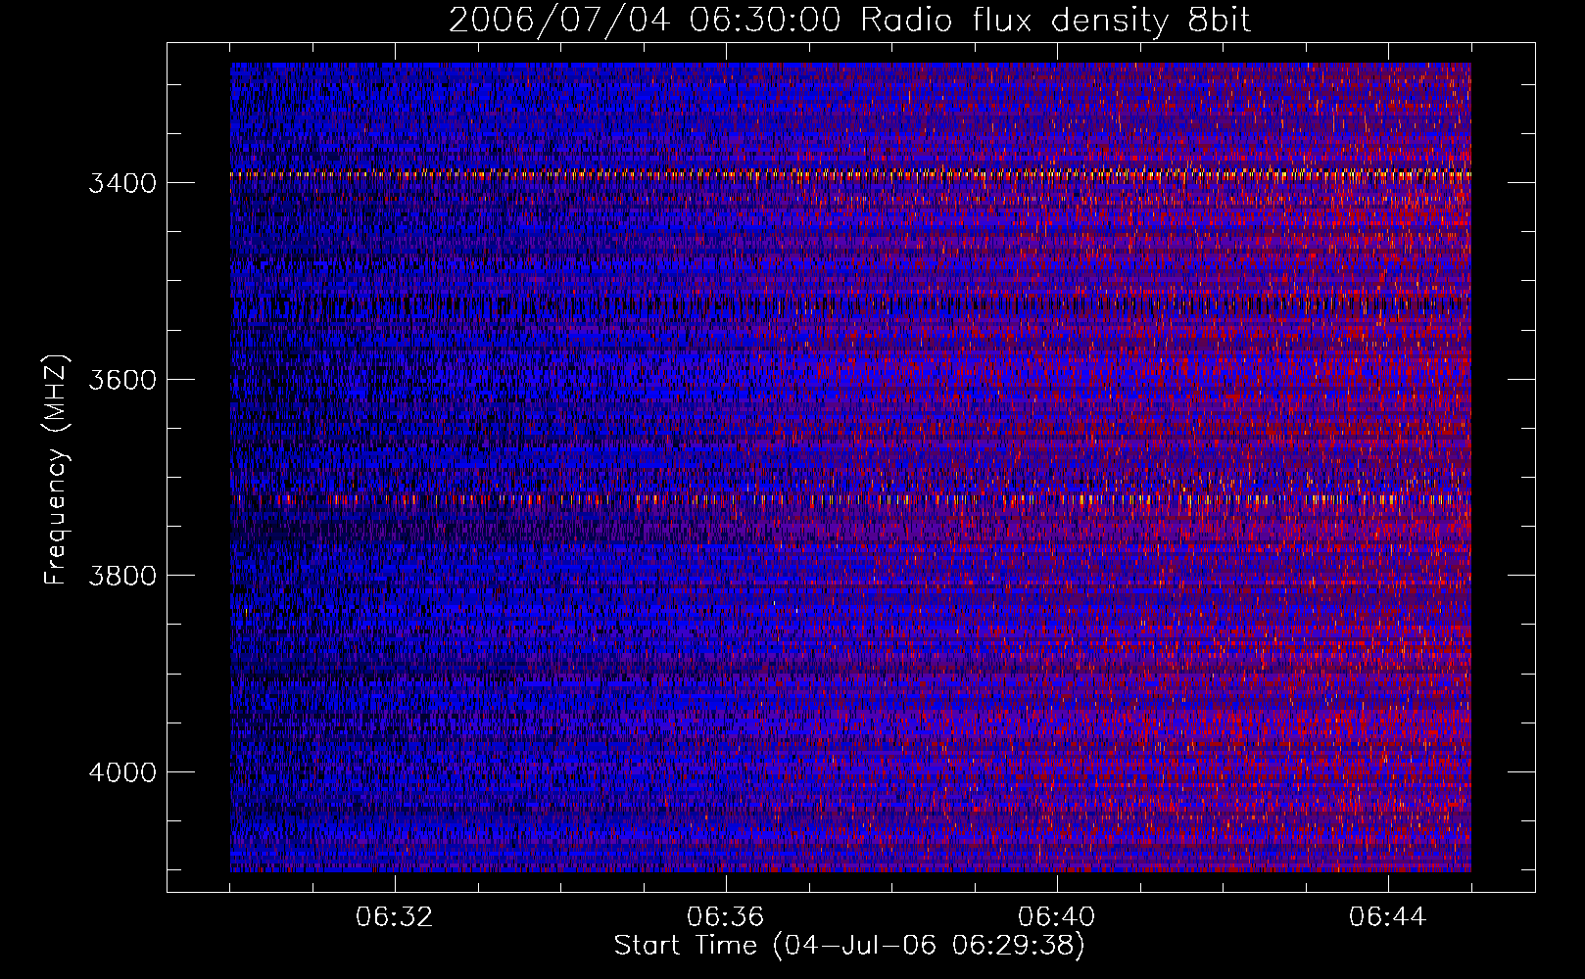
Task: Click the 'Start Time (04-Jul-06 06:29:38)' x-axis label
Action: tap(849, 946)
